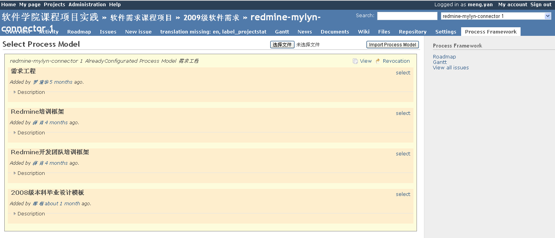555x238 pixels.
Task: Open the News tab
Action: pos(305,32)
